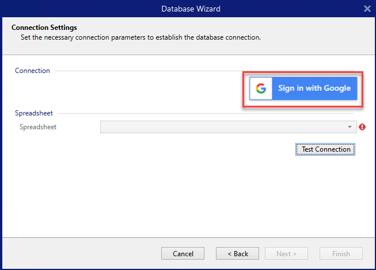The width and height of the screenshot is (376, 270).
Task: Click the disabled Finish button
Action: click(x=341, y=253)
